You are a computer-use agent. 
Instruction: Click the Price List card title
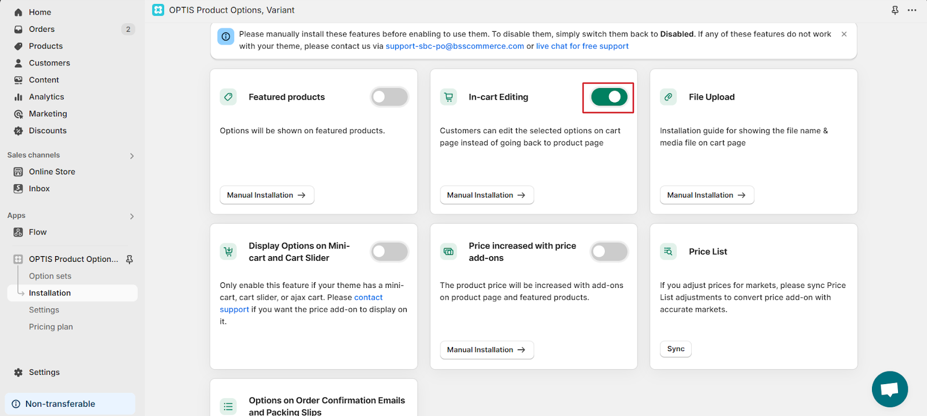coord(708,251)
